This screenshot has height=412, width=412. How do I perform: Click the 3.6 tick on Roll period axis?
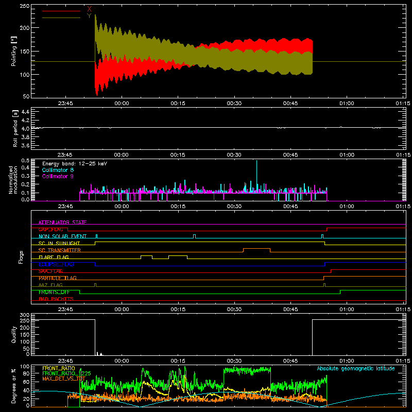click(x=25, y=145)
